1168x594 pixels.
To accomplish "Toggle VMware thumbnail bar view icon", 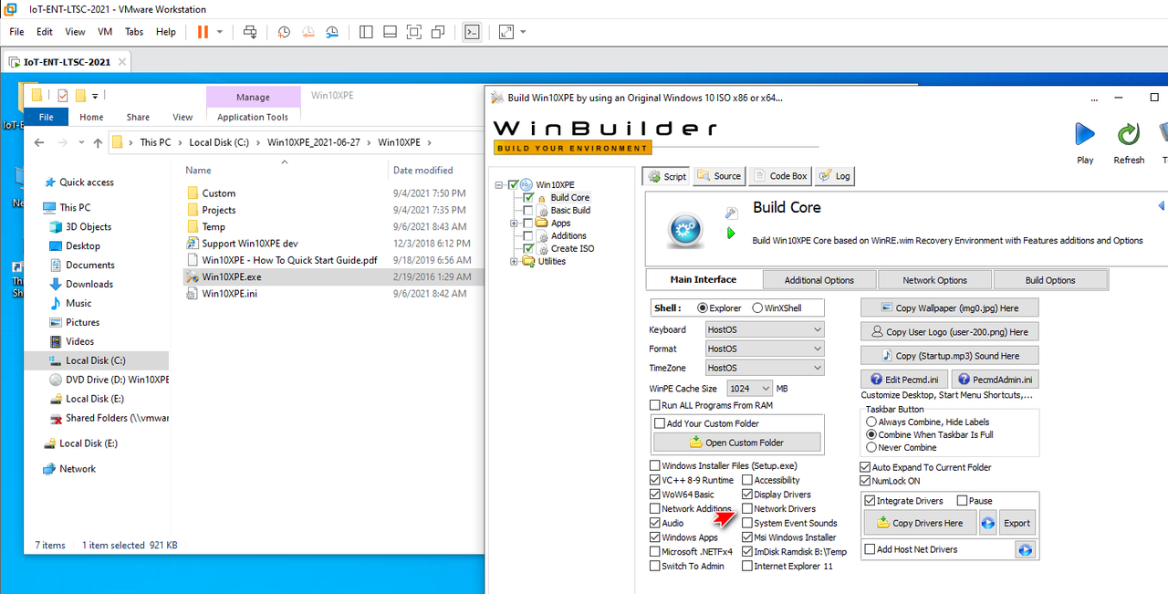I will coord(390,31).
